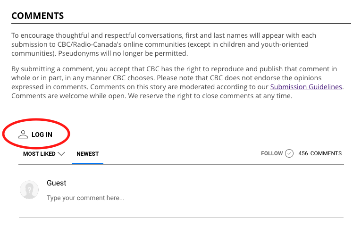Click the number 456 in comment count
361x244 pixels.
(x=303, y=153)
